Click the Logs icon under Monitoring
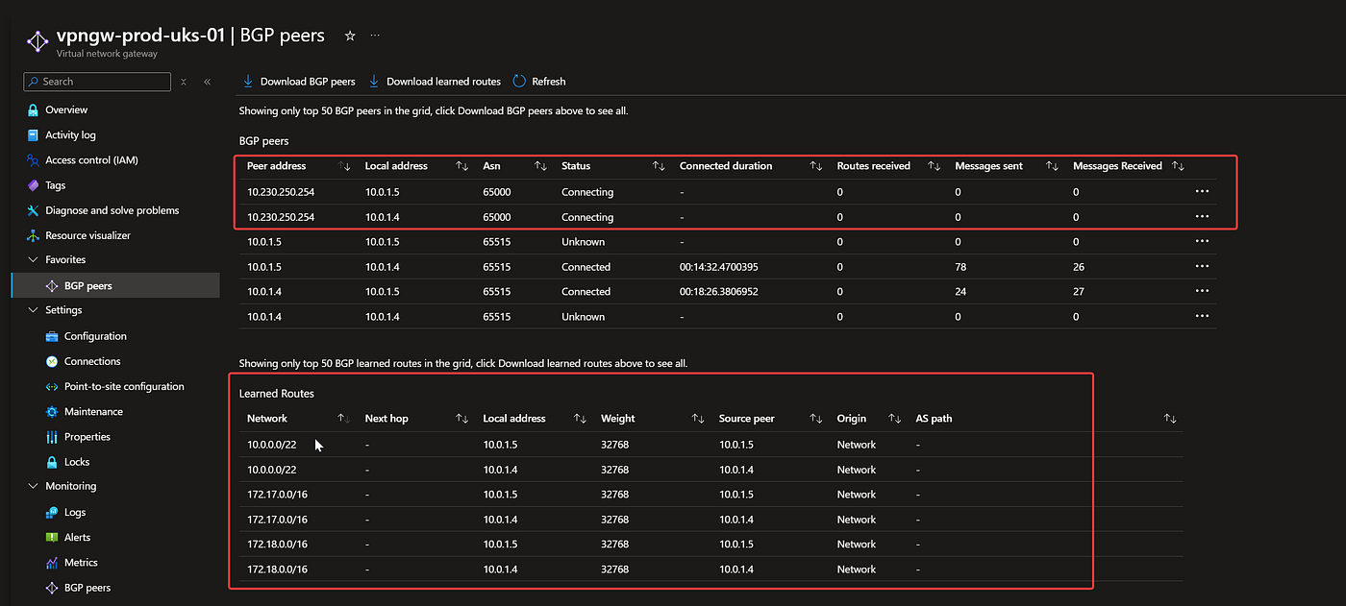1346x606 pixels. pos(52,513)
